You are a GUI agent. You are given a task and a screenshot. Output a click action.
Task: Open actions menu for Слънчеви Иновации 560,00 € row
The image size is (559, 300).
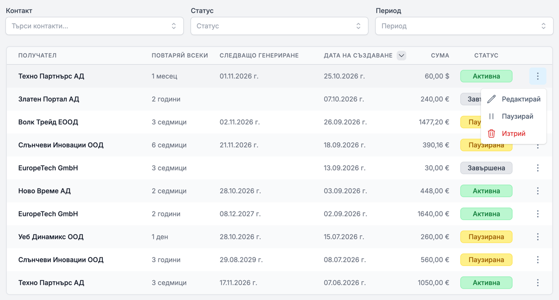pyautogui.click(x=537, y=260)
